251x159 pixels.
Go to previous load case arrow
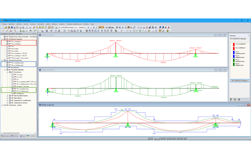tap(89, 27)
